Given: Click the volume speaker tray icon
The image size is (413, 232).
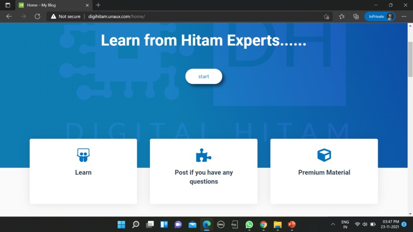Looking at the screenshot, I should pos(365,224).
